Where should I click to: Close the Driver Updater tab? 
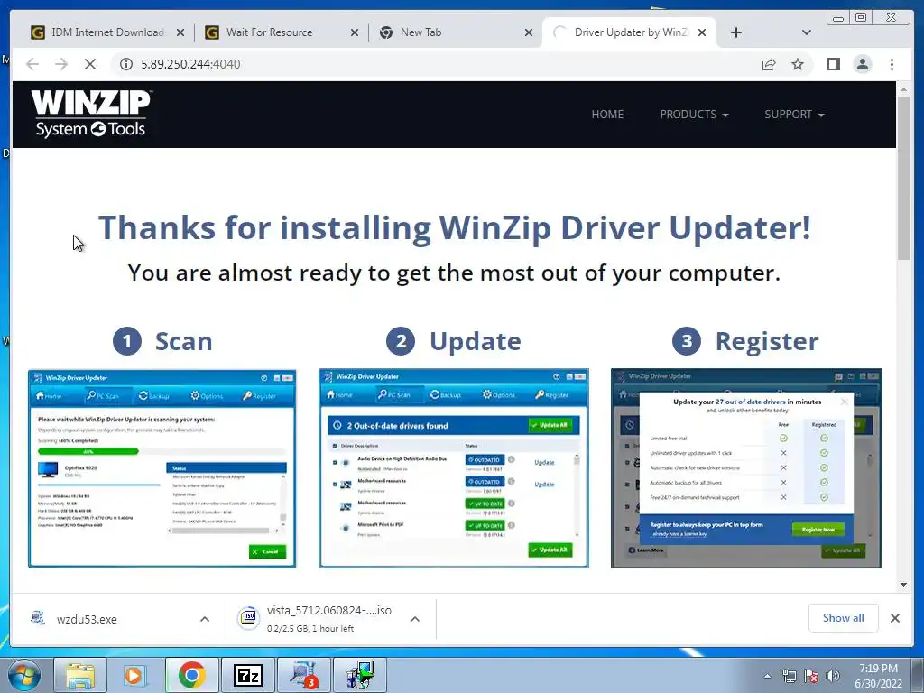coord(702,33)
